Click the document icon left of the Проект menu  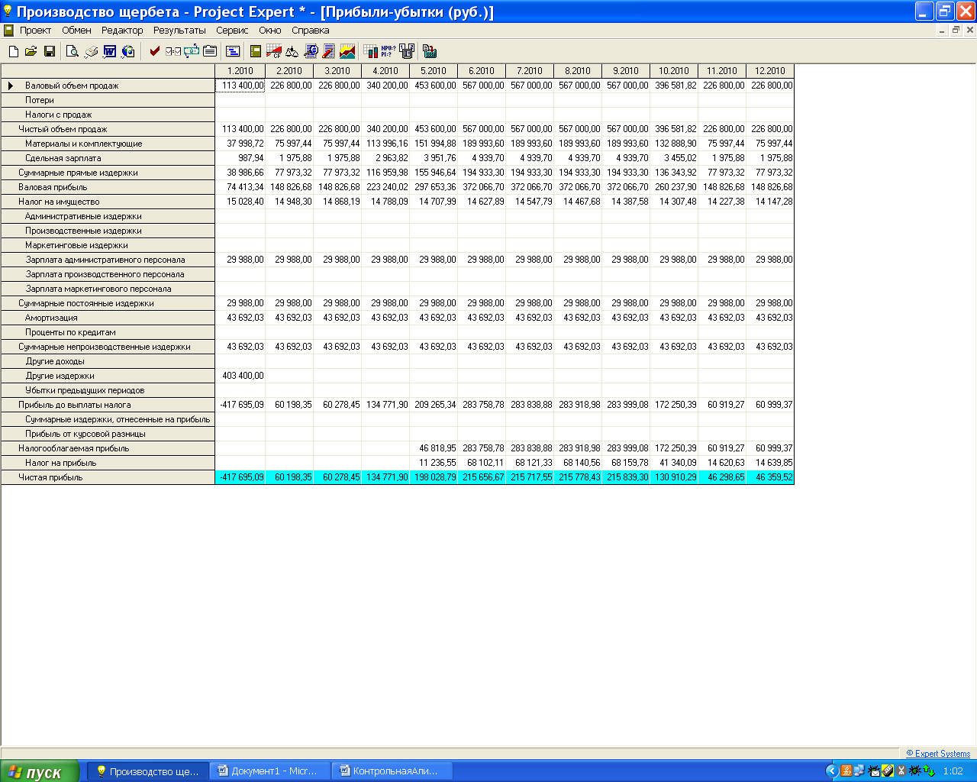[9, 31]
